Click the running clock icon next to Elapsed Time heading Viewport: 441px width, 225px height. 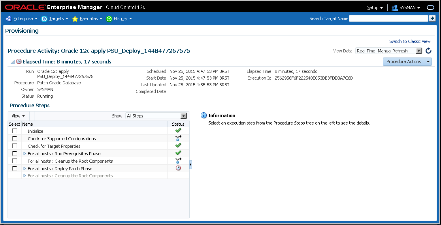tap(19, 61)
